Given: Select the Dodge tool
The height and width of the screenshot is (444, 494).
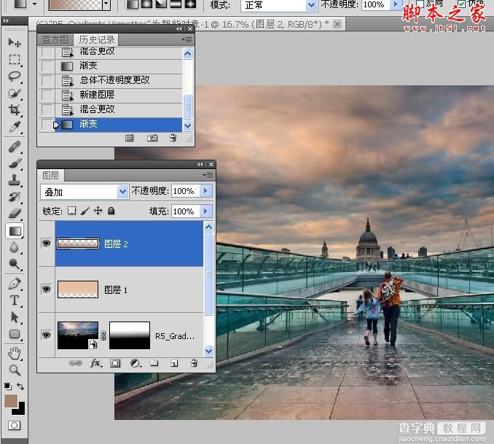Looking at the screenshot, I should [15, 264].
